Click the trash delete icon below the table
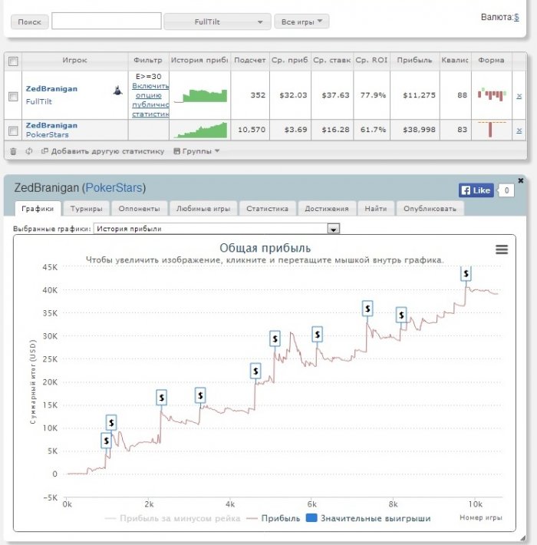 pyautogui.click(x=13, y=151)
